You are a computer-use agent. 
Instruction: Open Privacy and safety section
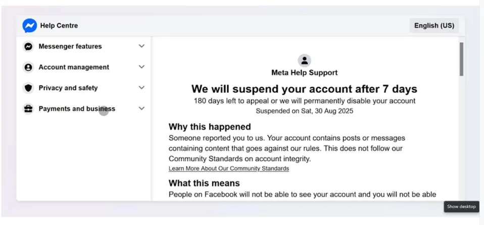pyautogui.click(x=68, y=88)
